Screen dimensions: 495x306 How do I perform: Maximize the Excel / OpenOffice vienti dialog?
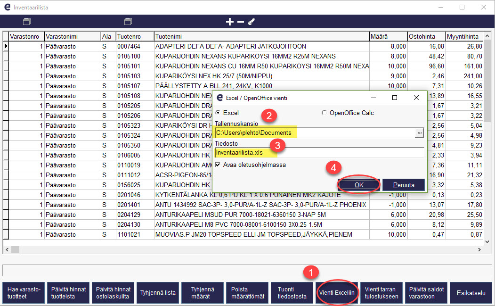[395, 98]
